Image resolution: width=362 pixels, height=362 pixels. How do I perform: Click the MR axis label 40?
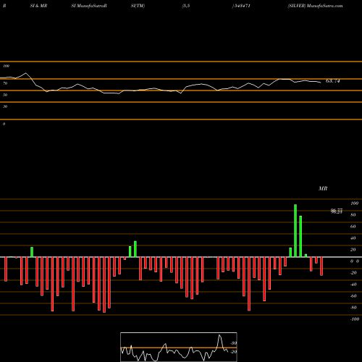pos(353,238)
